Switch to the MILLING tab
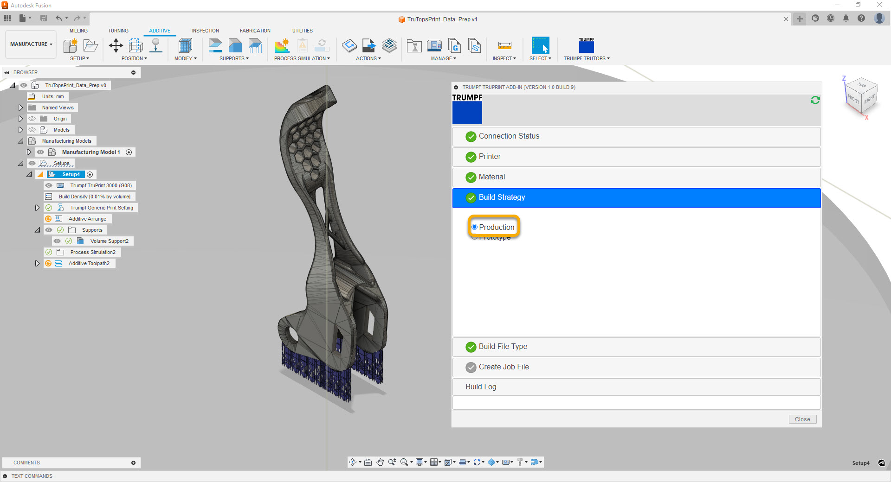The image size is (891, 482). (x=78, y=31)
